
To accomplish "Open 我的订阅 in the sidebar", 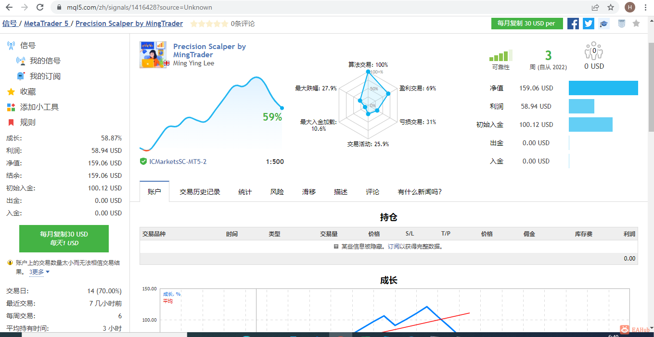I will (x=45, y=76).
